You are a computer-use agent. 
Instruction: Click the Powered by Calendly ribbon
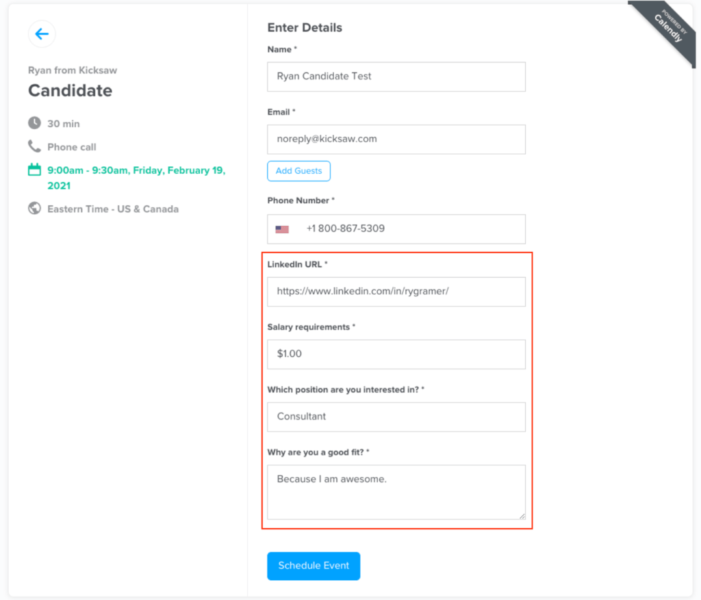point(666,30)
